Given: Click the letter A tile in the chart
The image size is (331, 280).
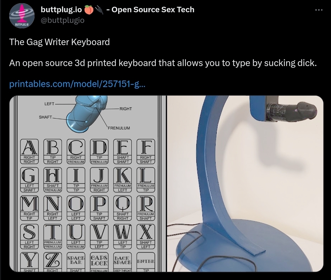Looking at the screenshot, I should pyautogui.click(x=29, y=151).
